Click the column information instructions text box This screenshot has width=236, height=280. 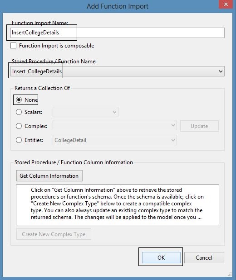click(118, 205)
